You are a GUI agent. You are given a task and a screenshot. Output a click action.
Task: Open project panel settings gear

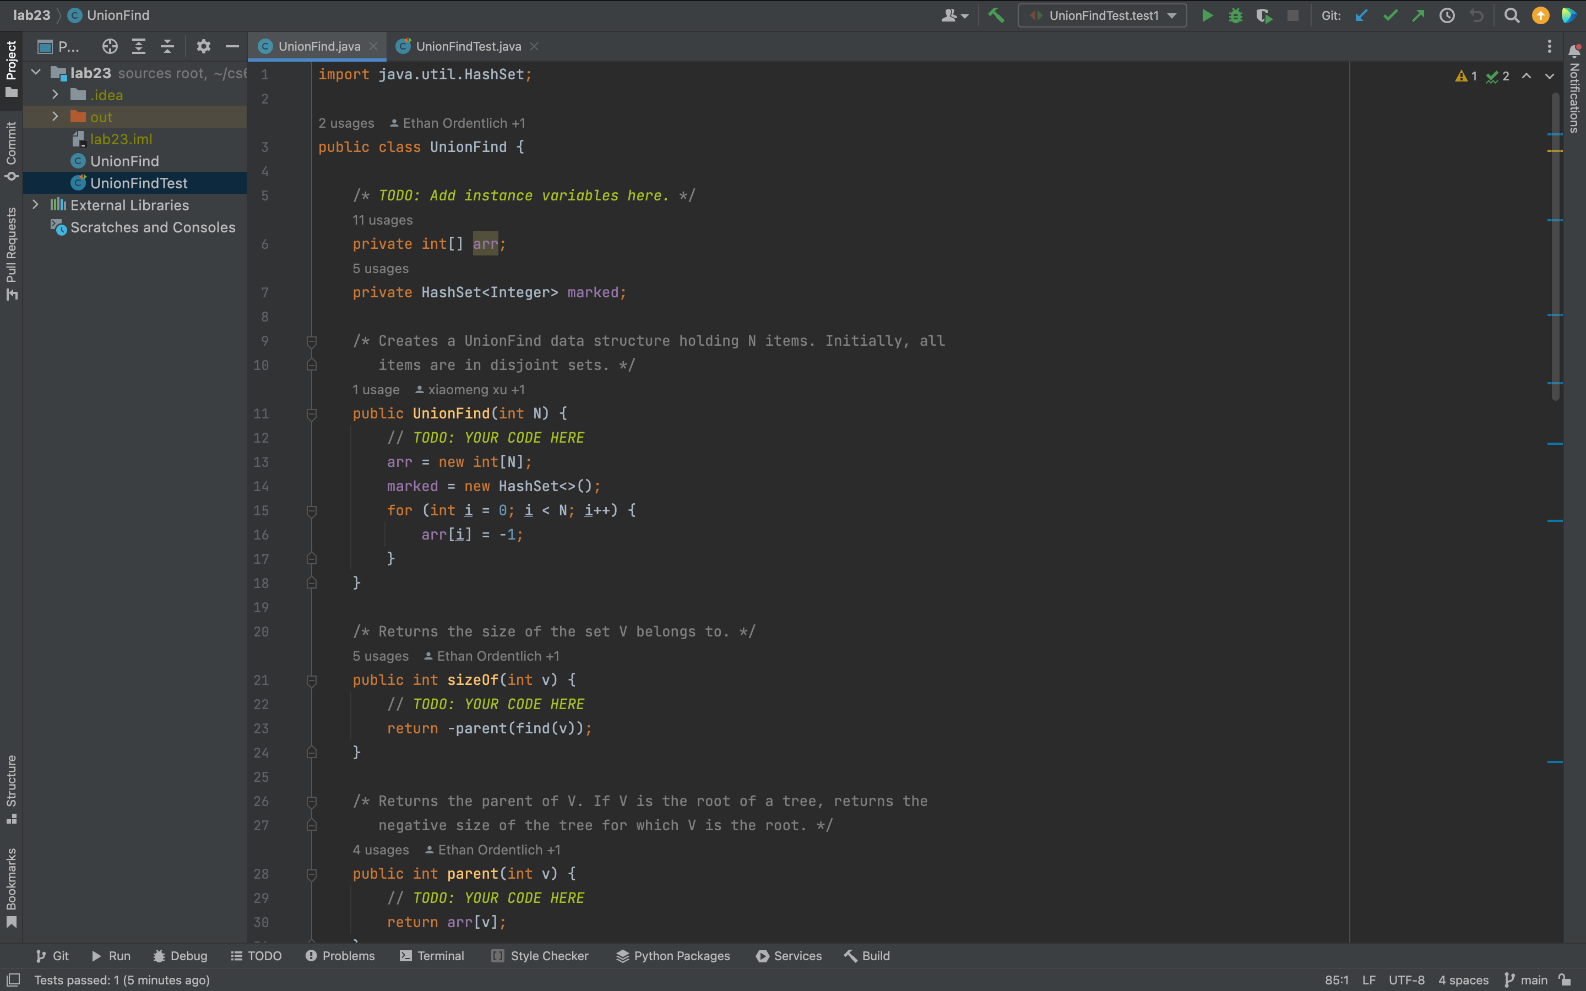[203, 46]
